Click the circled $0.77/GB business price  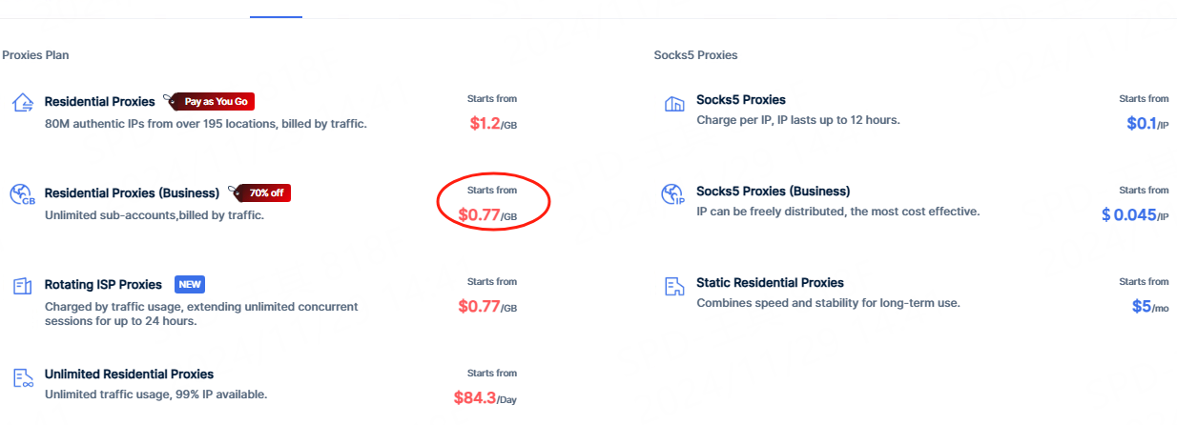tap(487, 215)
